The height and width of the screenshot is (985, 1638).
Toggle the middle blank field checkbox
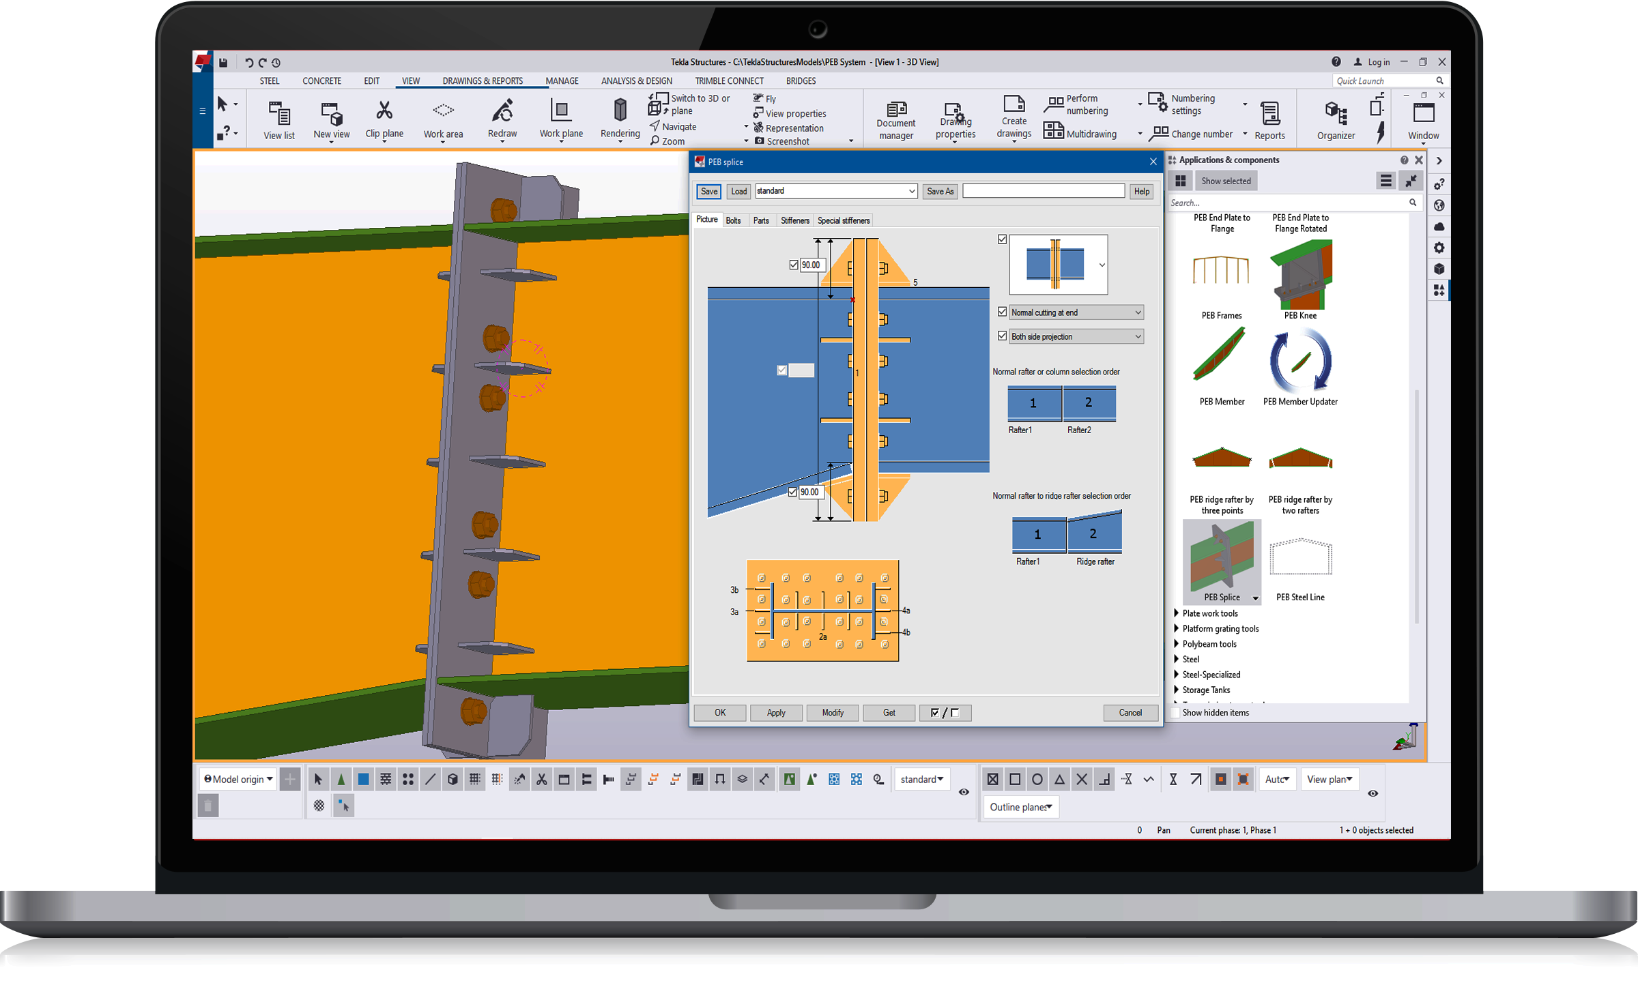point(781,370)
